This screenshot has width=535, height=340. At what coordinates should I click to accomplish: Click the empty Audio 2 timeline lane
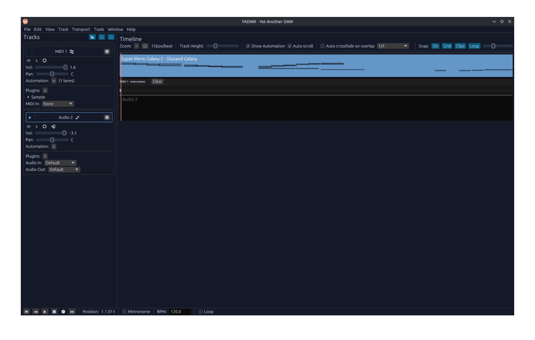(316, 108)
